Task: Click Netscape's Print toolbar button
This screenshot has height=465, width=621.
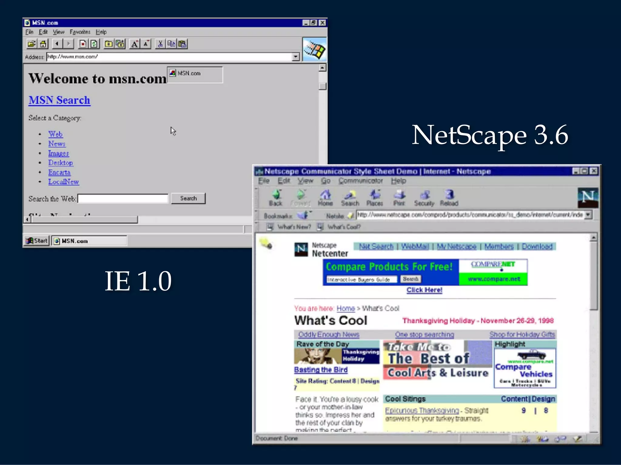Action: tap(399, 198)
